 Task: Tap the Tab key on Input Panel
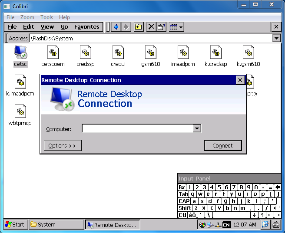point(183,194)
